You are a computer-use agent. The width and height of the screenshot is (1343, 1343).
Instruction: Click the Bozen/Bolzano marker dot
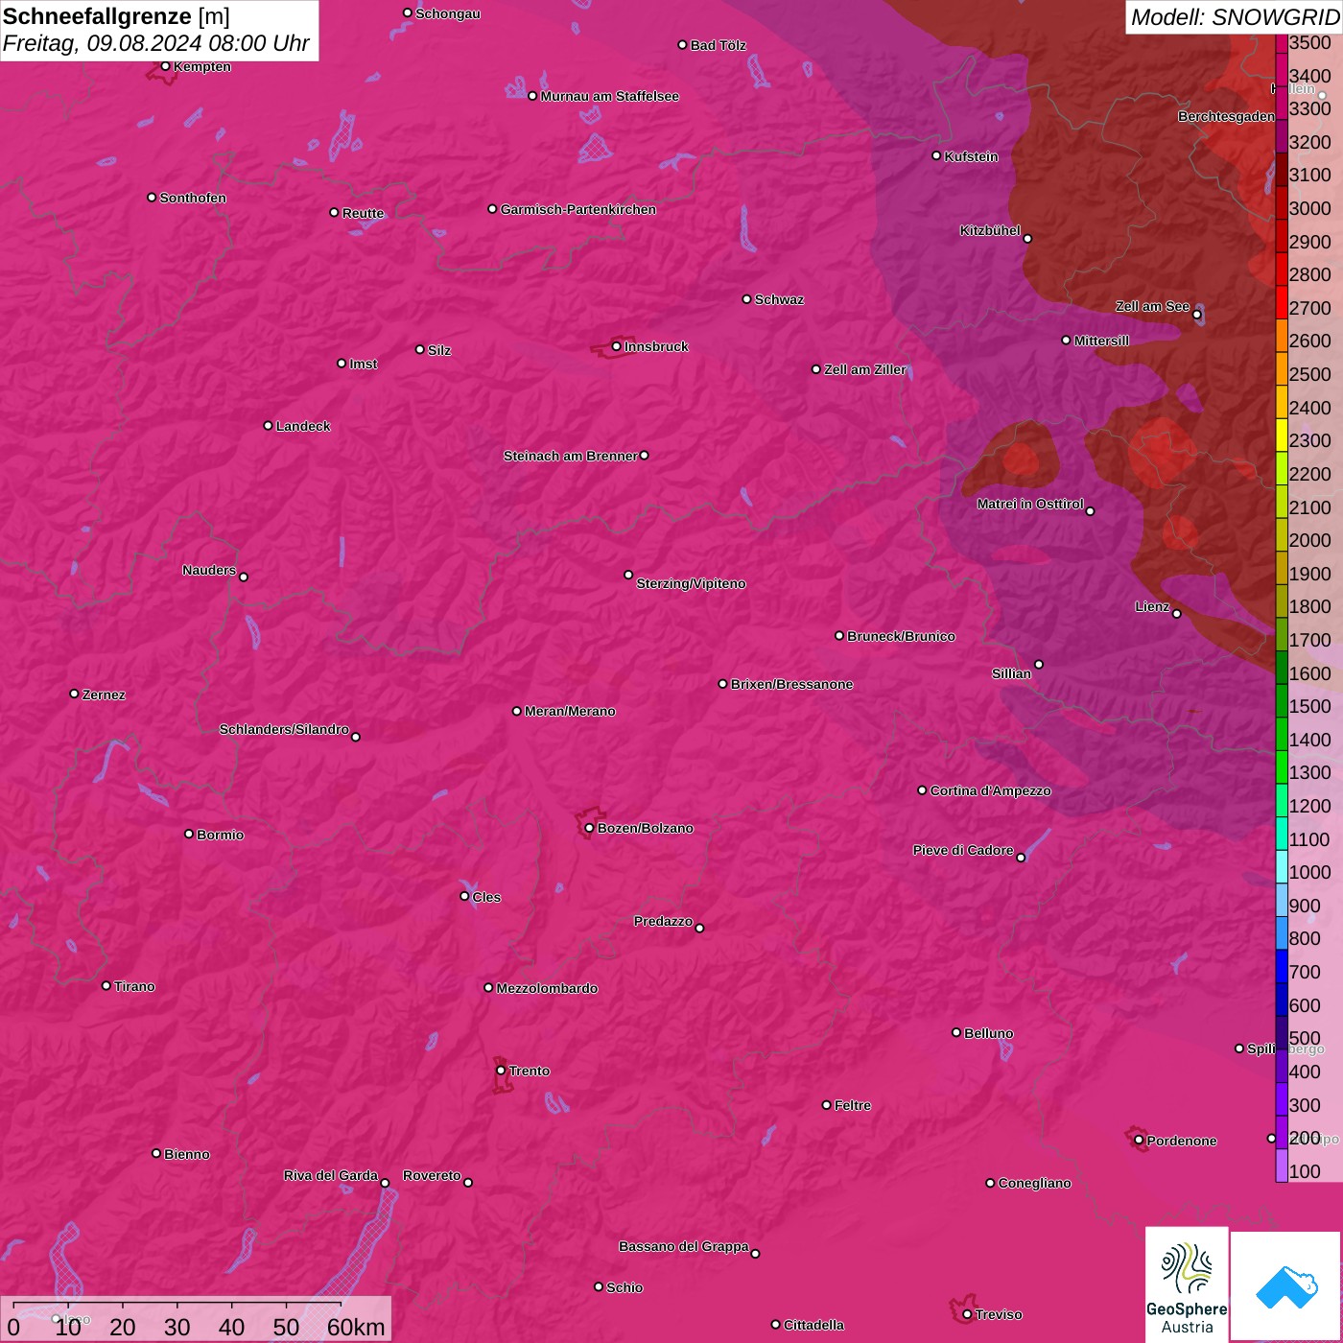tap(589, 828)
